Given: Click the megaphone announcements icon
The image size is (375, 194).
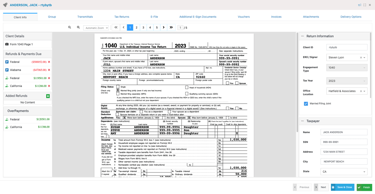Looking at the screenshot, I should coord(359,5).
